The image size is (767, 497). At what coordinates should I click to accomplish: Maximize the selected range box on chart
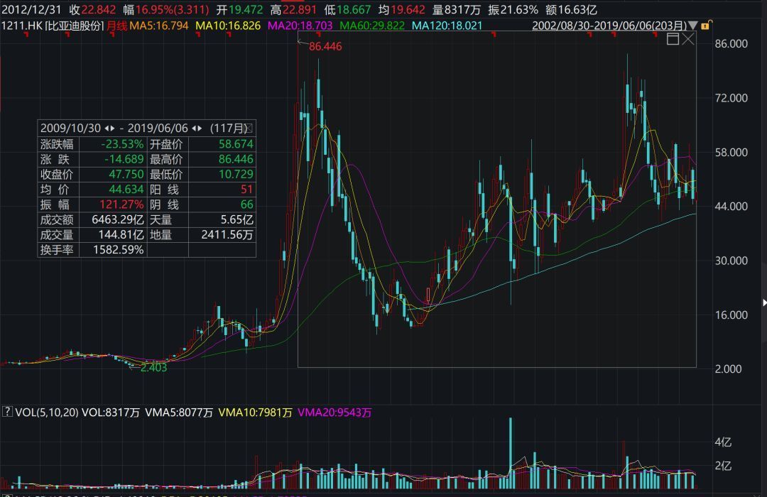coord(673,39)
